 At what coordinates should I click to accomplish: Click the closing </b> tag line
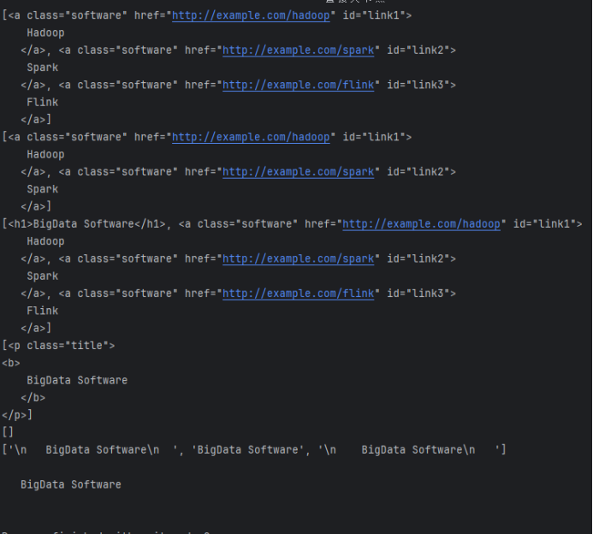(x=33, y=398)
